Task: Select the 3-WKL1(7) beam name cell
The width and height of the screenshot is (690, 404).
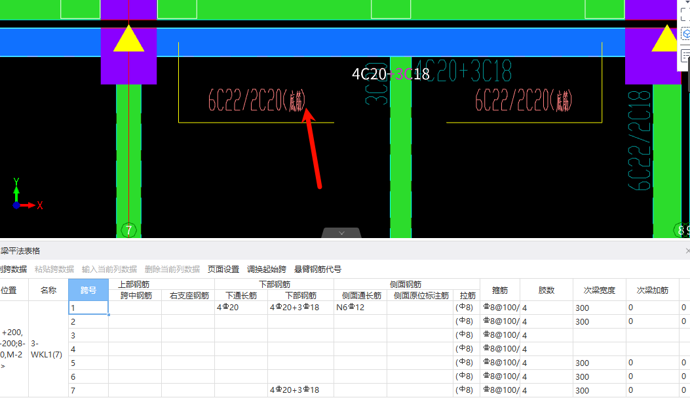Action: [x=47, y=348]
